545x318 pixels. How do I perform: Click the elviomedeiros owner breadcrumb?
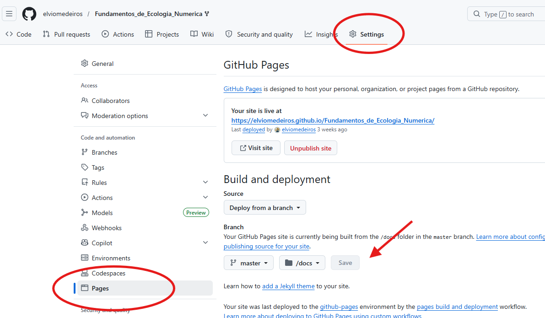coord(63,14)
